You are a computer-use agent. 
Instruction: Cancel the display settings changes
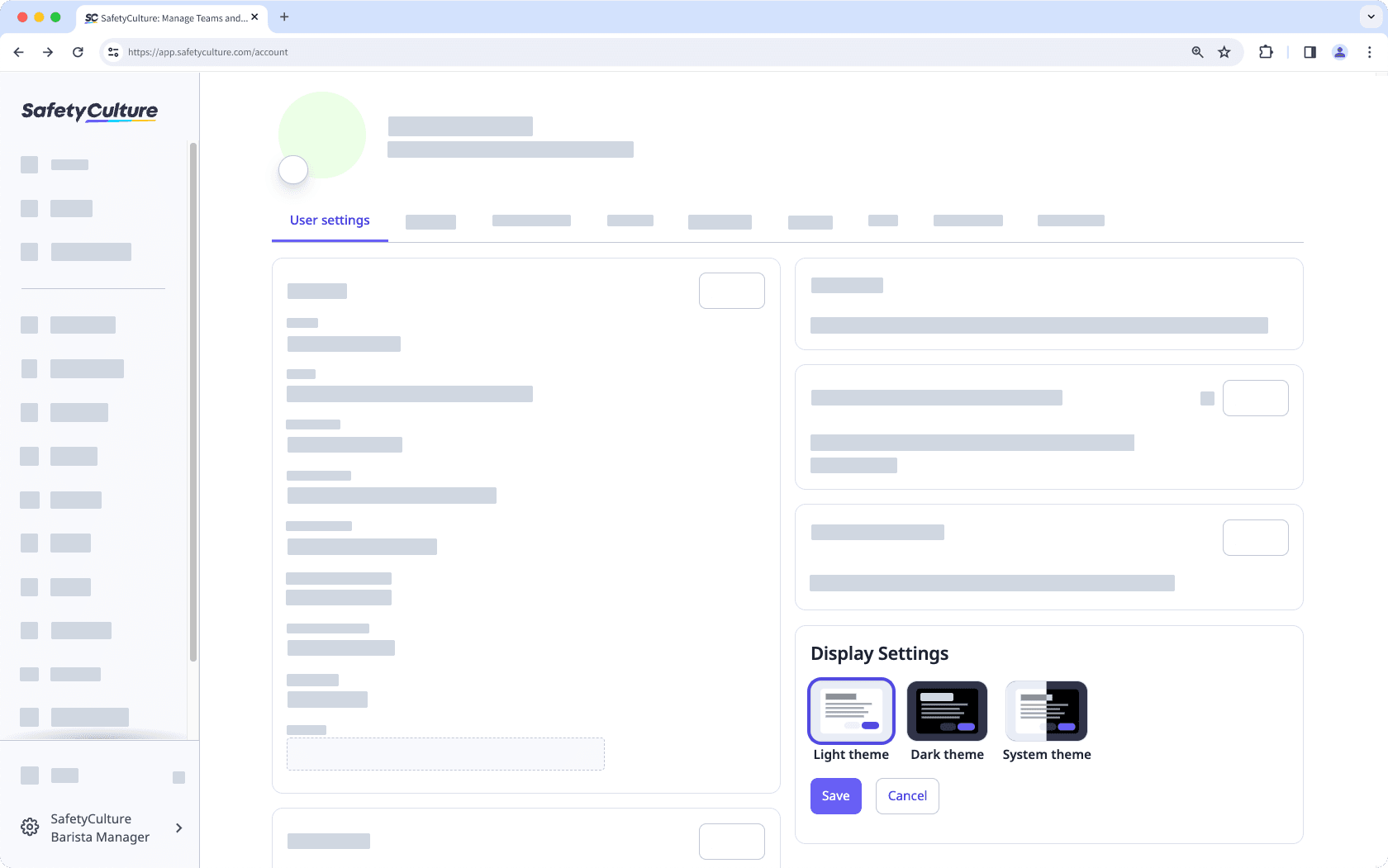coord(906,795)
